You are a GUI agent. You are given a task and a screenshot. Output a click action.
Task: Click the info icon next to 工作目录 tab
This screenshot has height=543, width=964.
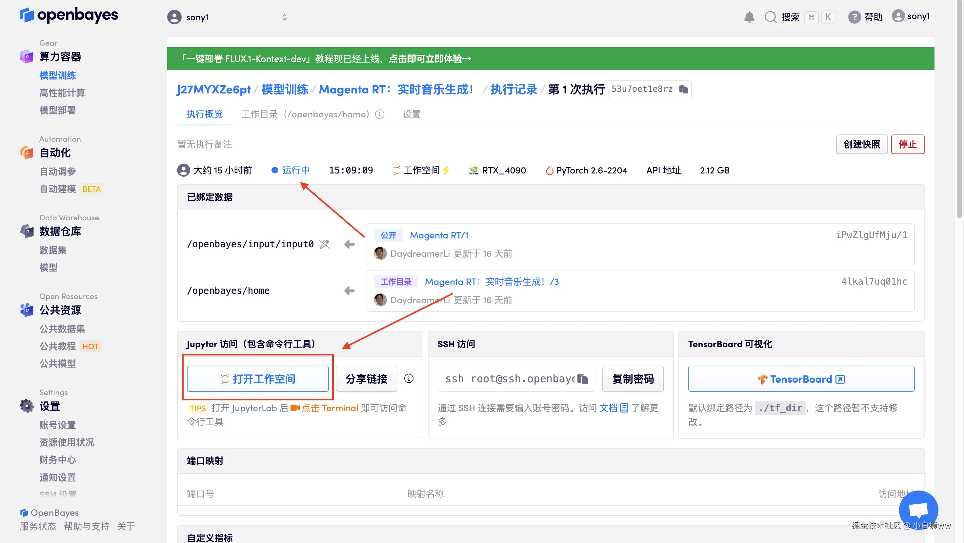click(379, 114)
